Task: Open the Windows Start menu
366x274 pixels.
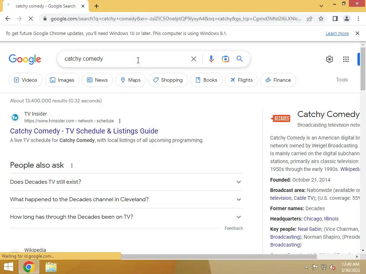Action: 9,267
